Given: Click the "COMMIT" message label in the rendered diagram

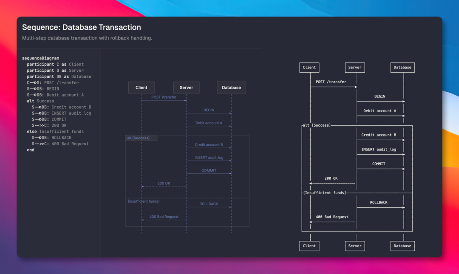Looking at the screenshot, I should coord(209,170).
